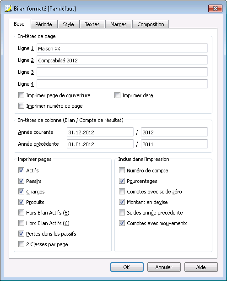Confirm with the OK button

pos(127,267)
